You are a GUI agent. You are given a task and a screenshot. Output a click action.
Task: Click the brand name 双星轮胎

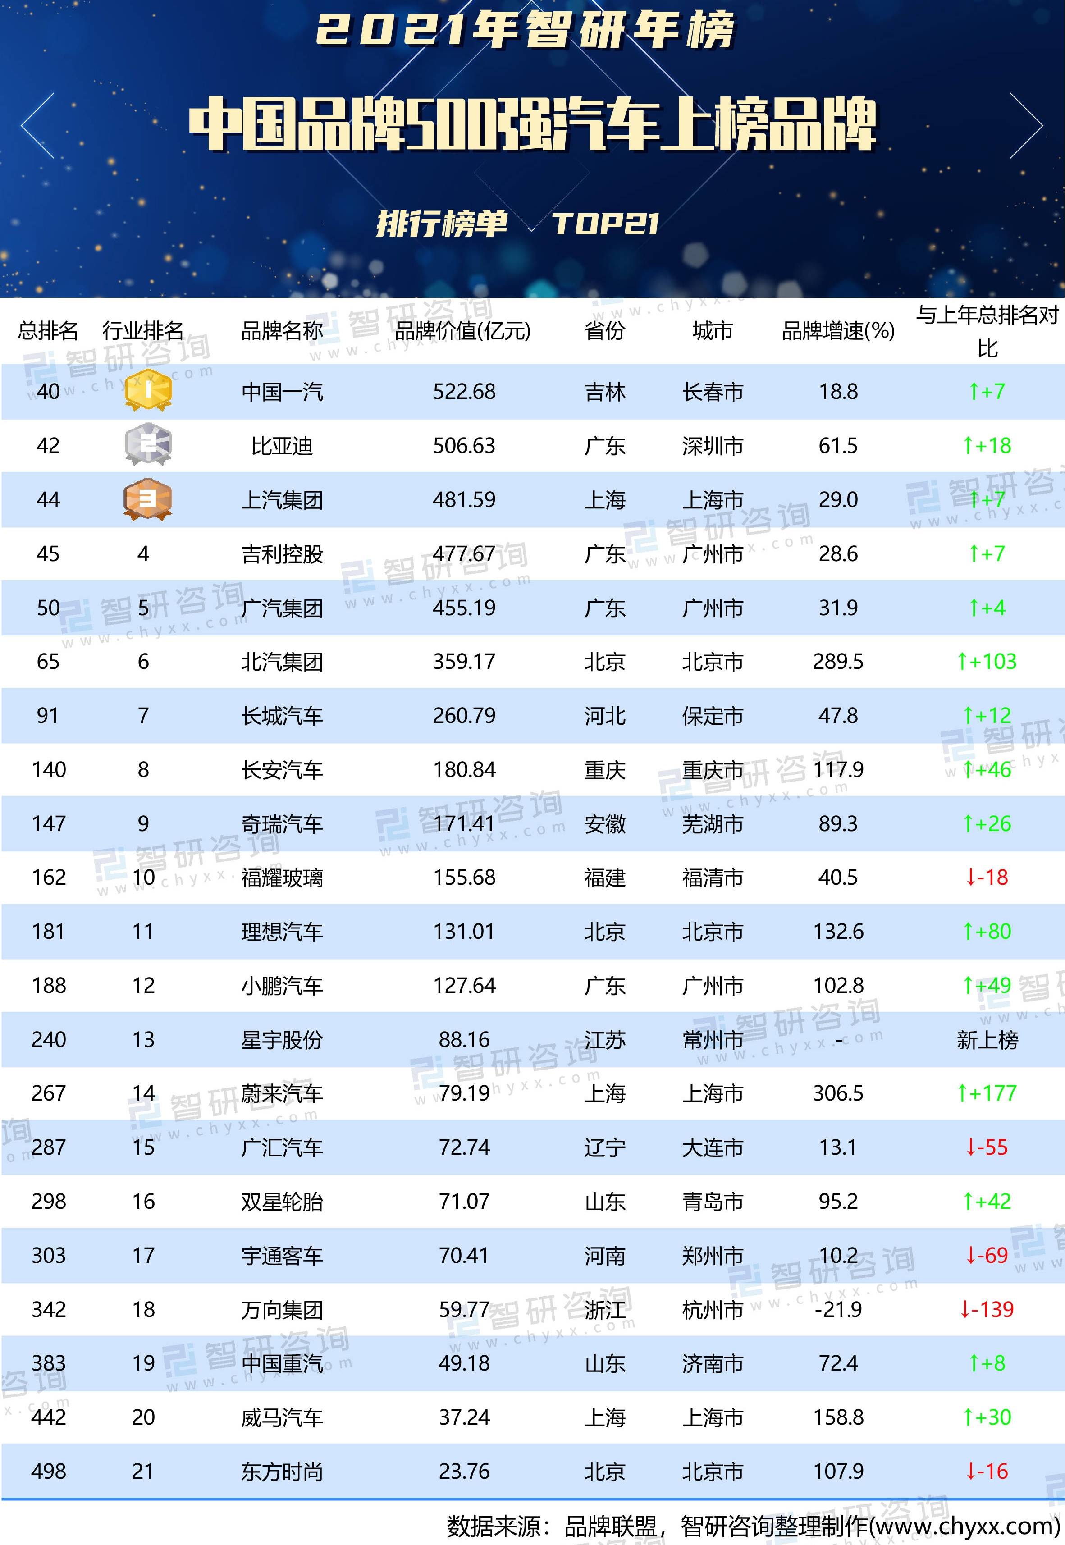(282, 1202)
